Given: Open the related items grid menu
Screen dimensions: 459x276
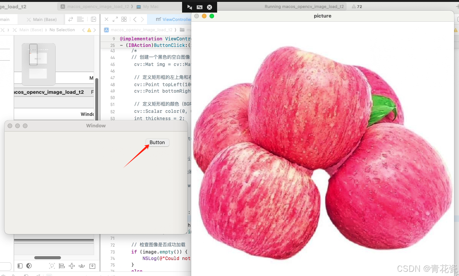Looking at the screenshot, I should (x=124, y=19).
